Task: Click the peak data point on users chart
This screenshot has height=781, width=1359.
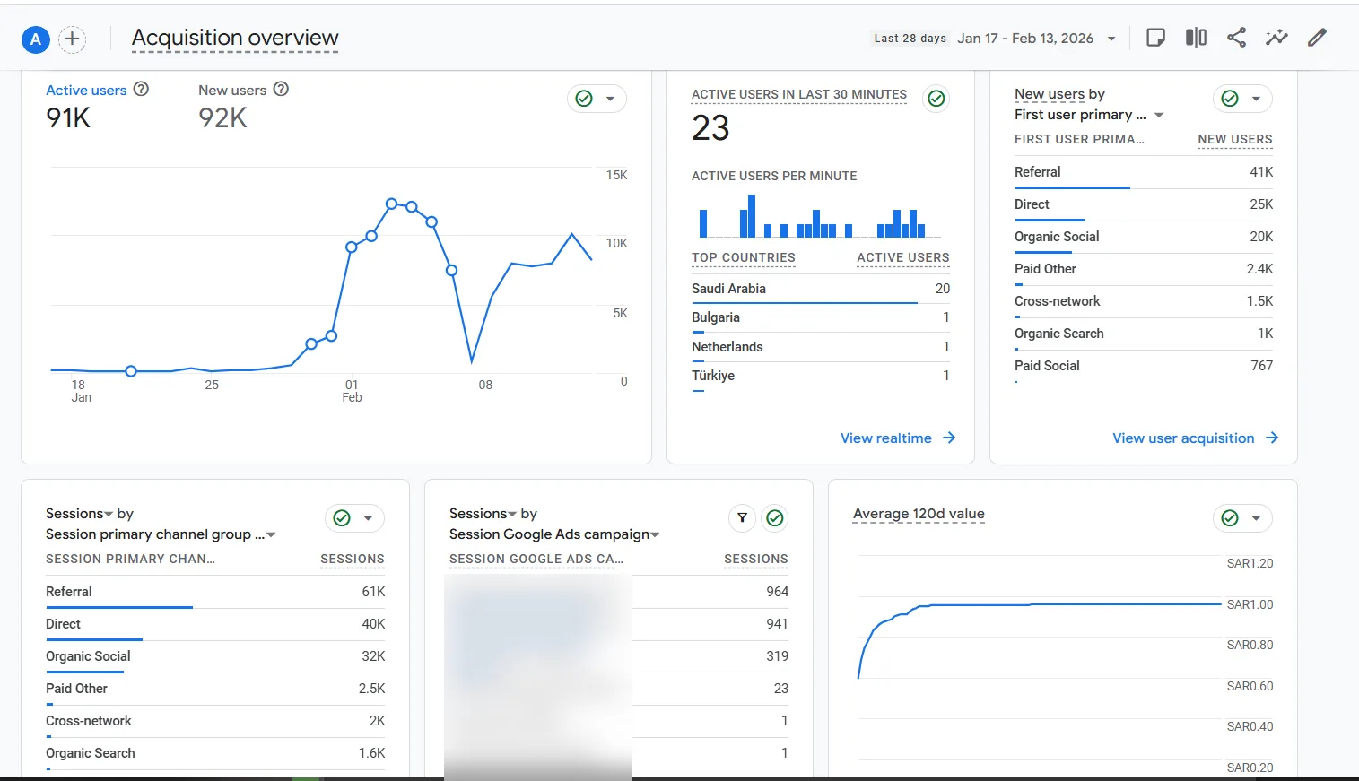Action: [391, 204]
